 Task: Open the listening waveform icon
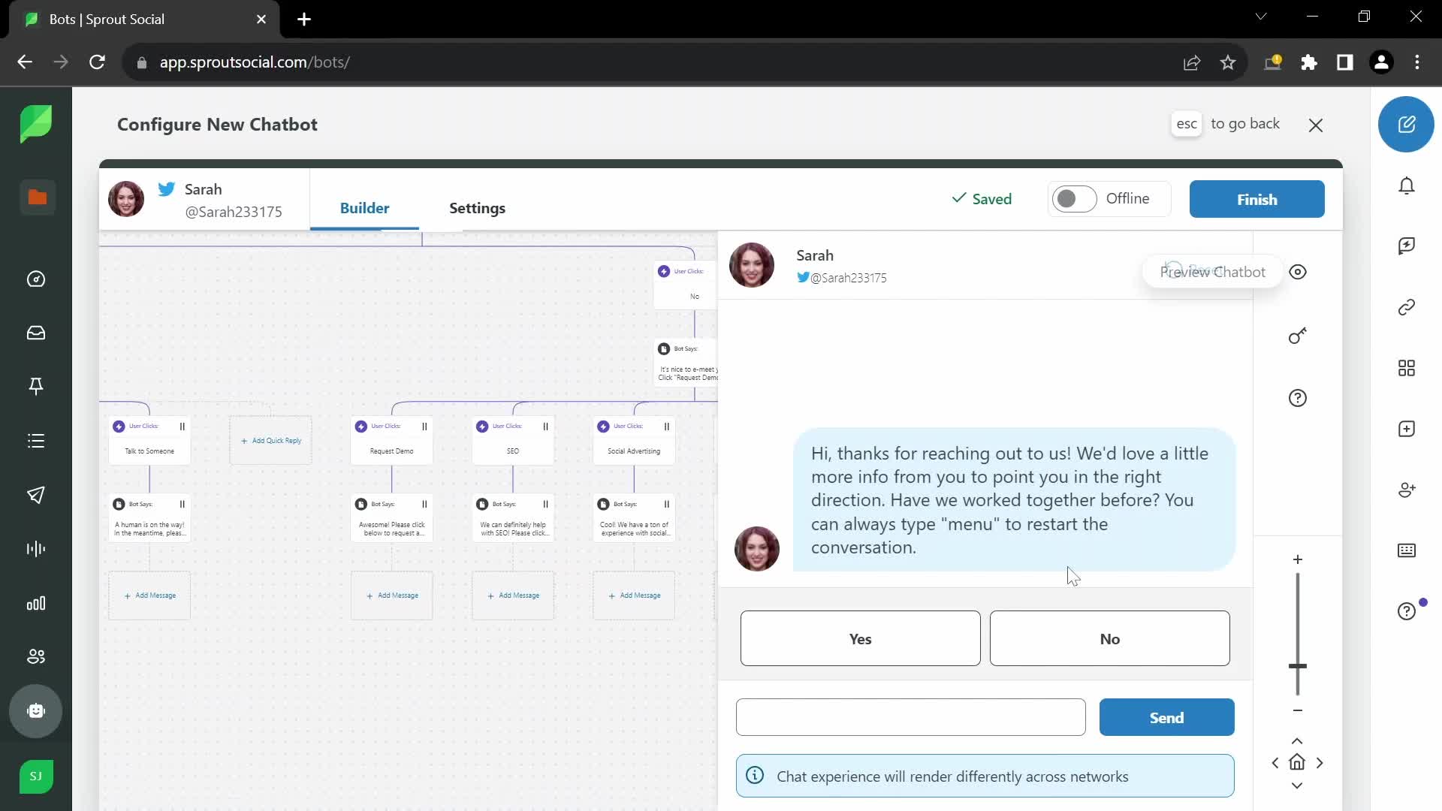[x=36, y=549]
